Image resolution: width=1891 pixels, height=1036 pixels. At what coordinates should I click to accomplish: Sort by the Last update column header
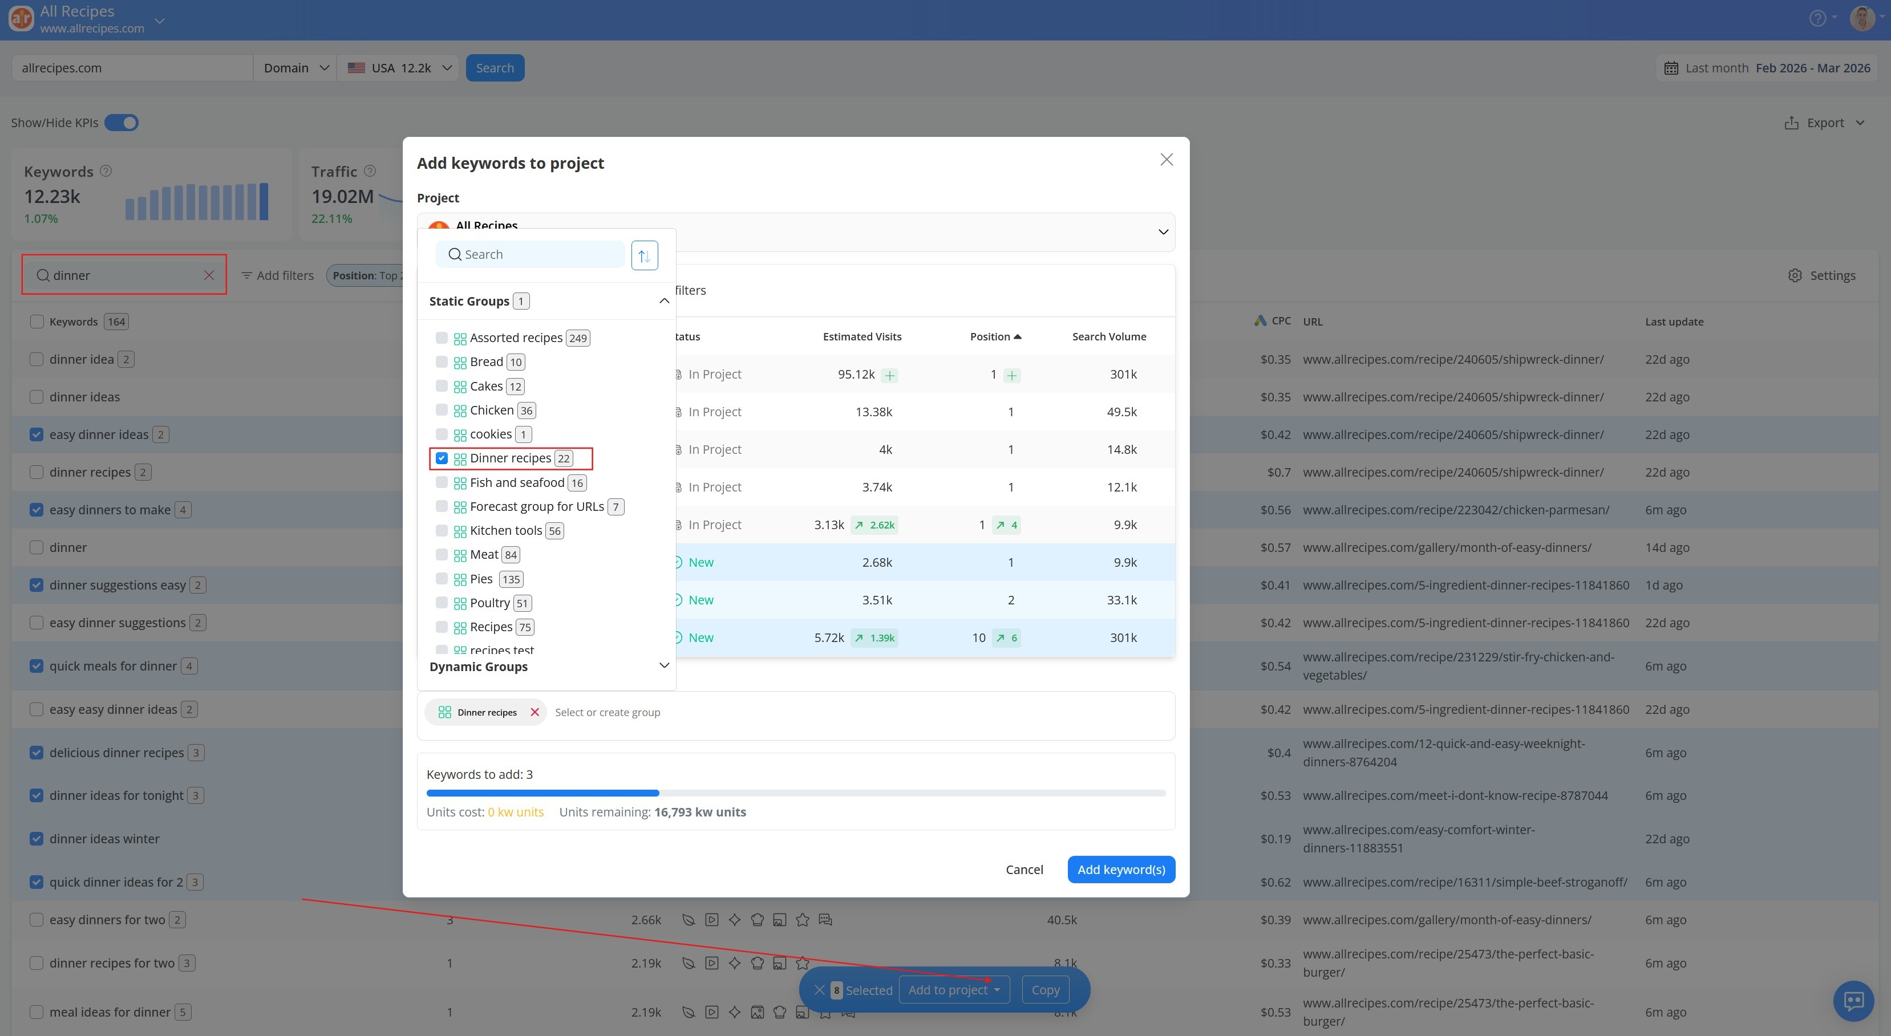coord(1674,322)
